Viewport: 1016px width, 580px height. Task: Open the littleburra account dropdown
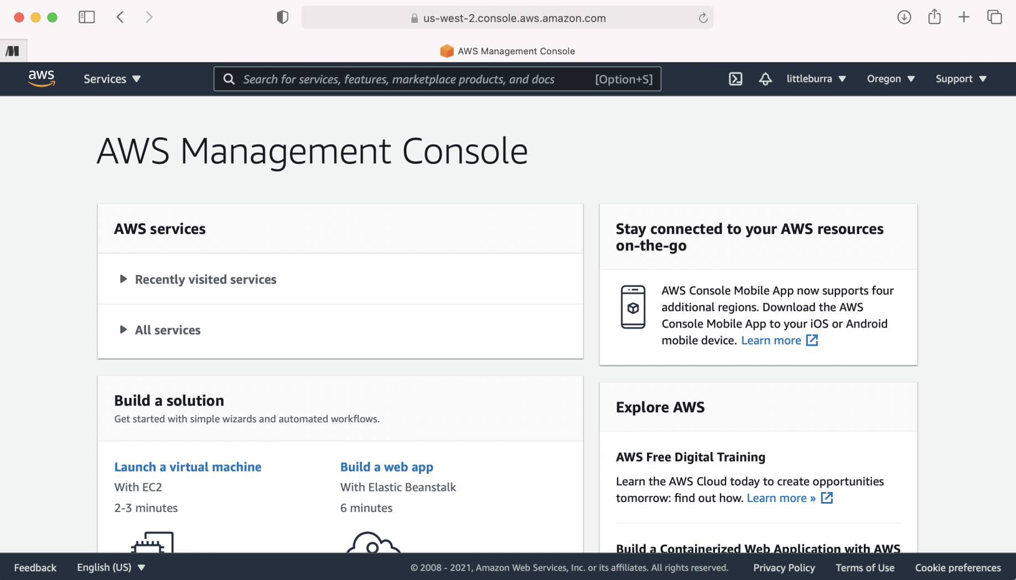point(816,79)
